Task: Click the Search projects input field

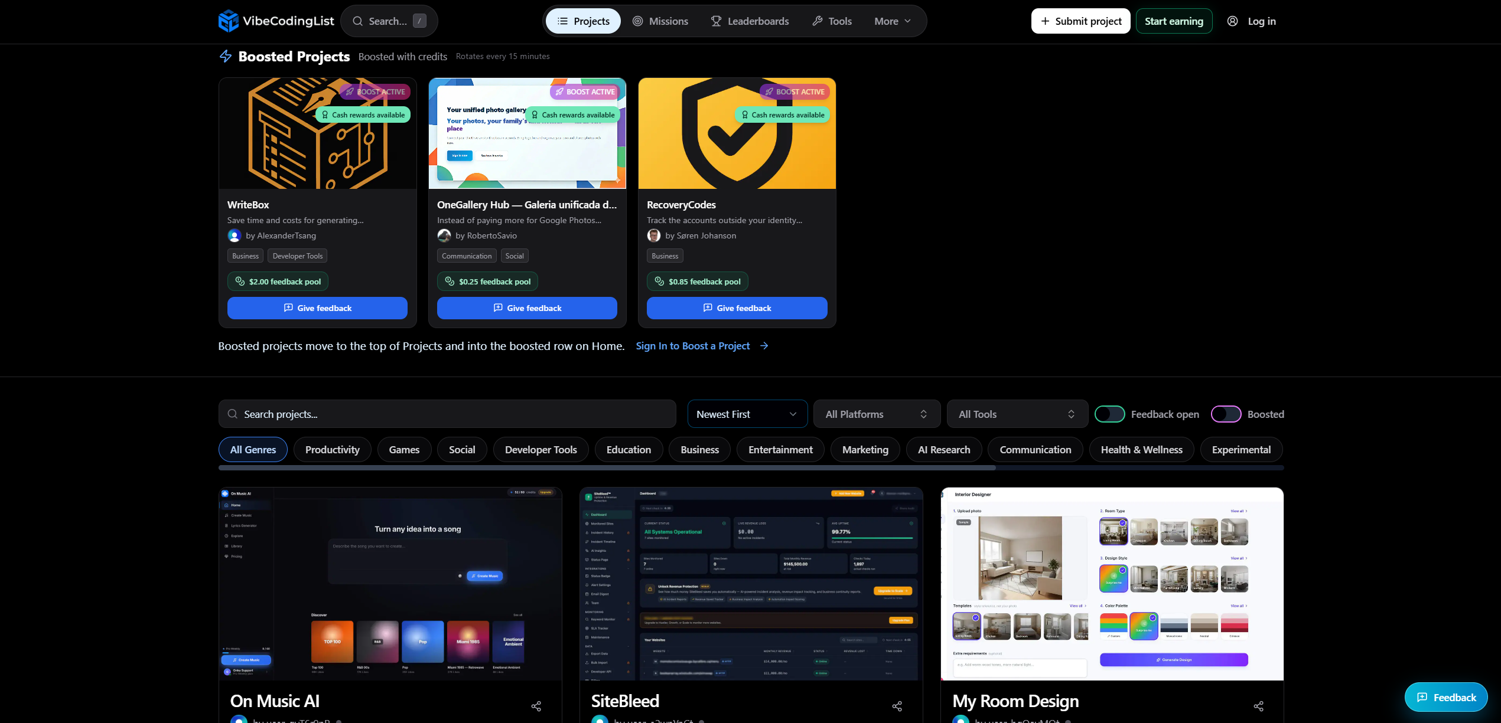Action: 447,414
